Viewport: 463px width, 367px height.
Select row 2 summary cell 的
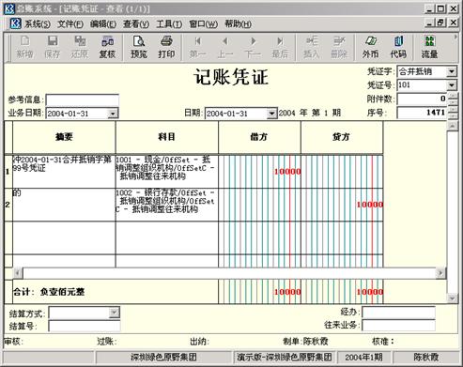pos(64,205)
